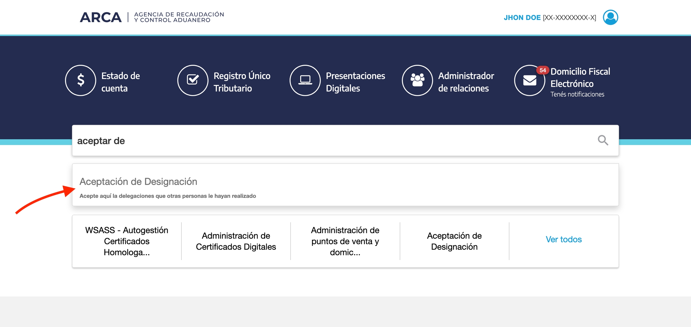Click the Ver todos link
The width and height of the screenshot is (691, 327).
click(564, 239)
